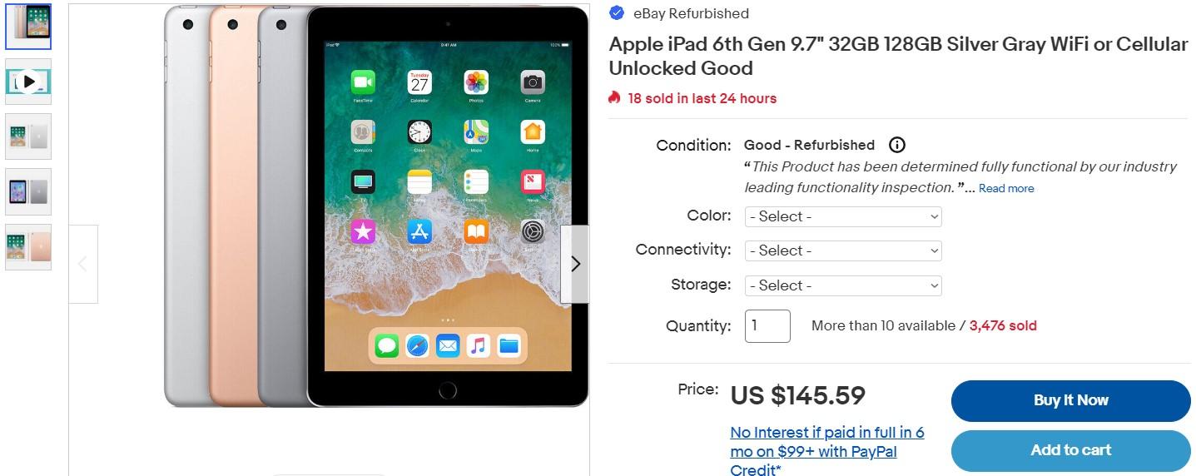
Task: View the space gray iPad thumbnail
Action: point(28,191)
